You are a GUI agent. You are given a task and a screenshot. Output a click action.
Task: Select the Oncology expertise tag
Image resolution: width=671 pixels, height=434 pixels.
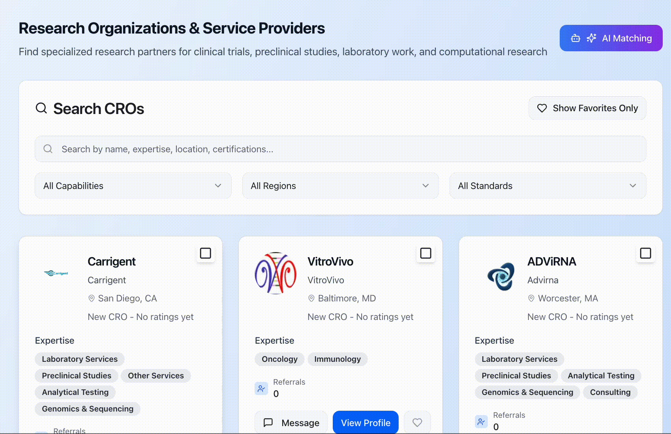[279, 359]
